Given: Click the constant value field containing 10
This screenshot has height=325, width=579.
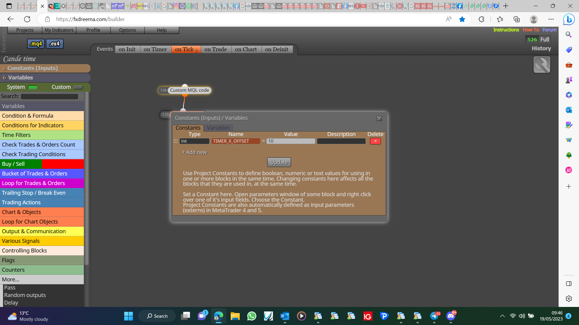Looking at the screenshot, I should click(x=291, y=141).
